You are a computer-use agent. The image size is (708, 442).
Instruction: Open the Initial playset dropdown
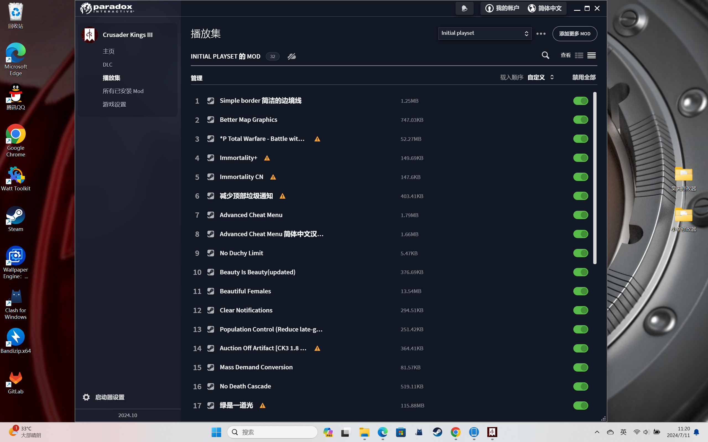(485, 33)
